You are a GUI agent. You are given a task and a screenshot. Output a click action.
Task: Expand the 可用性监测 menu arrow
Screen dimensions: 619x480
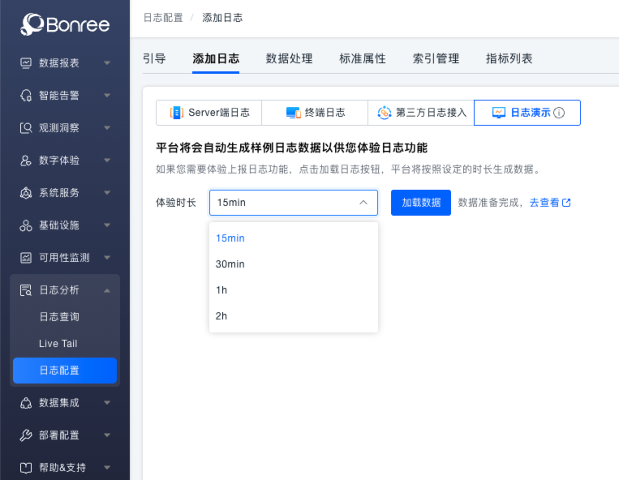pyautogui.click(x=107, y=258)
